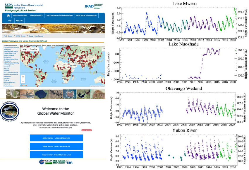Switch map to Map view
The width and height of the screenshot is (249, 170).
pos(25,49)
